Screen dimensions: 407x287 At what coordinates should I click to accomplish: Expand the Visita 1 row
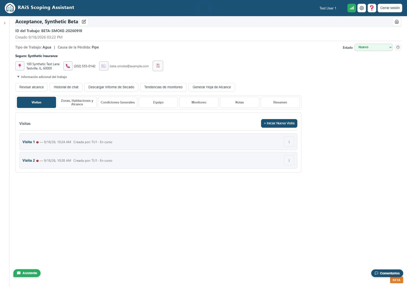pos(158,142)
